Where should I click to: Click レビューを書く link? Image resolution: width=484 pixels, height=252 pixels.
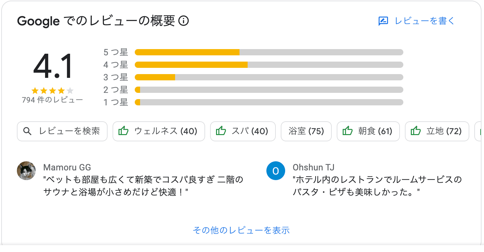tap(424, 21)
